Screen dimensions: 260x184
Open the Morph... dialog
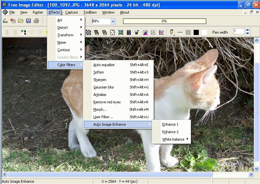pyautogui.click(x=119, y=109)
